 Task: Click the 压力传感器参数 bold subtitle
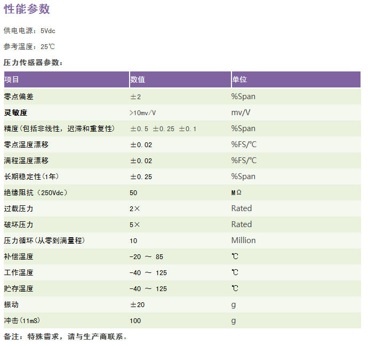tap(34, 63)
